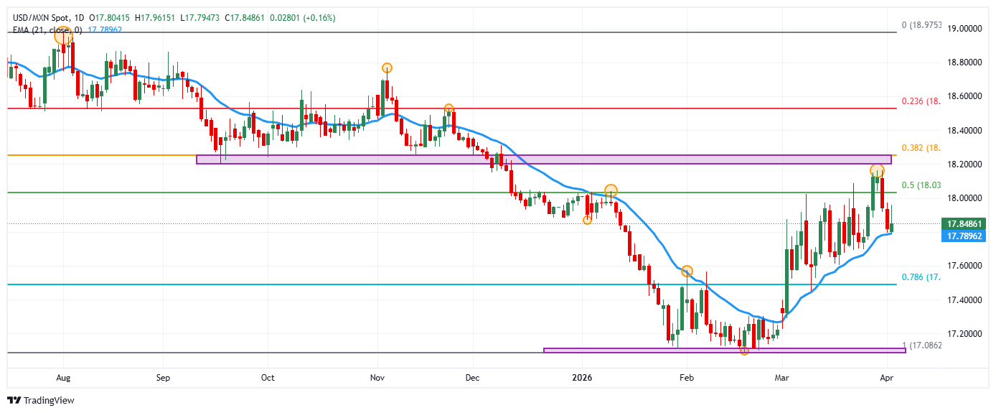Click the 0.236 red Fibonacci level label
This screenshot has width=996, height=413.
tap(920, 101)
